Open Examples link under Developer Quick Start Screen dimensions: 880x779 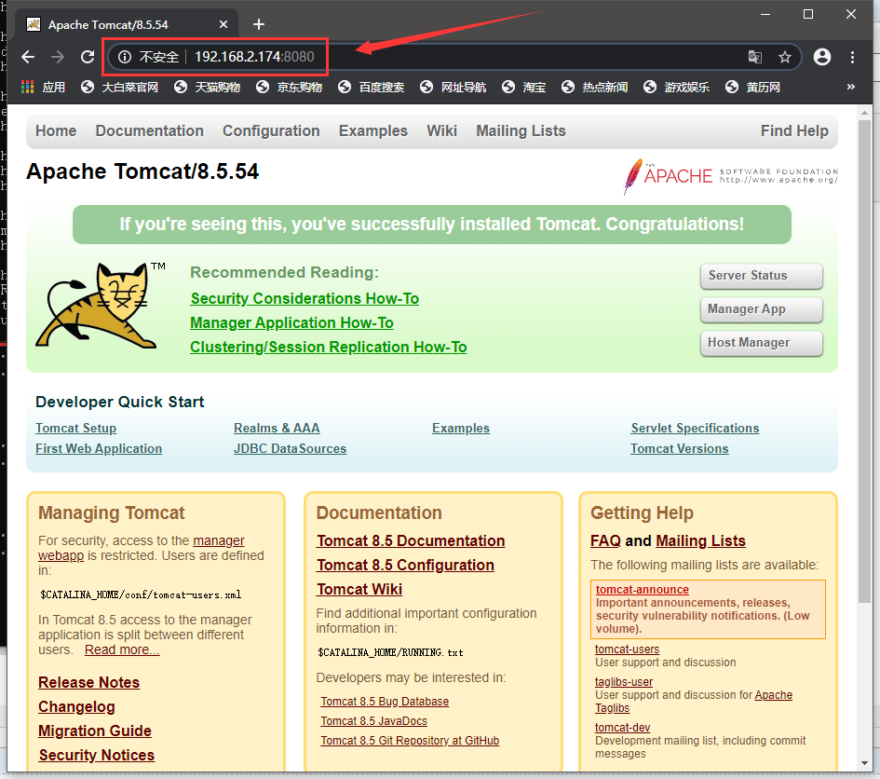461,428
